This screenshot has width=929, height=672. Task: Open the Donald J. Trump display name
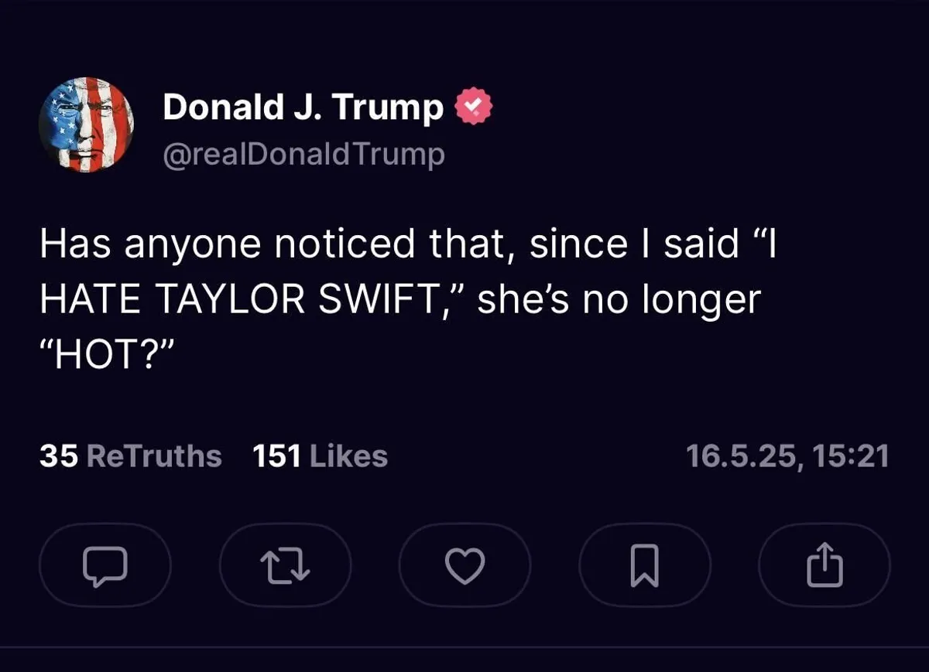point(303,108)
